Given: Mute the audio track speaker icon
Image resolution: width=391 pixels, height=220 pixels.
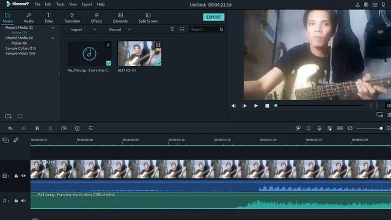Looking at the screenshot, I should point(23,200).
